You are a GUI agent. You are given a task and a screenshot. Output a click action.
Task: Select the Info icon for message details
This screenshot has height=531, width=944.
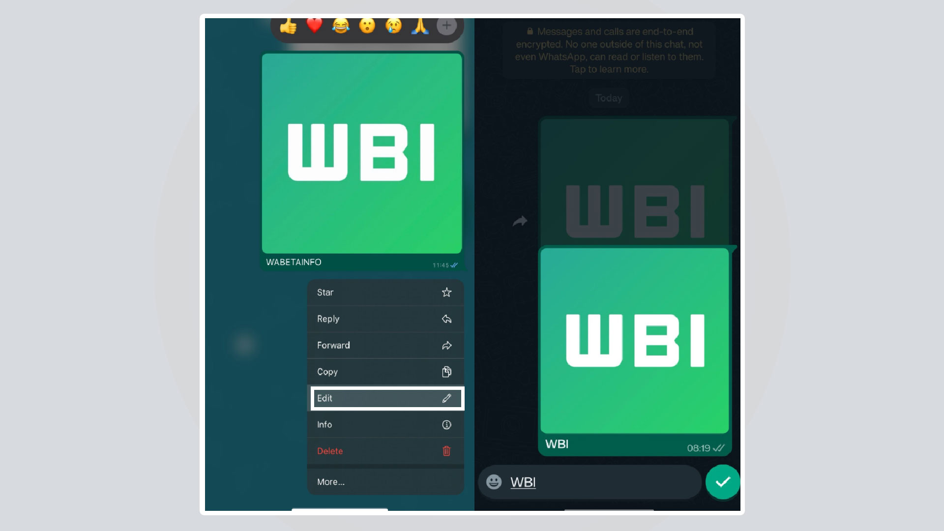point(446,424)
